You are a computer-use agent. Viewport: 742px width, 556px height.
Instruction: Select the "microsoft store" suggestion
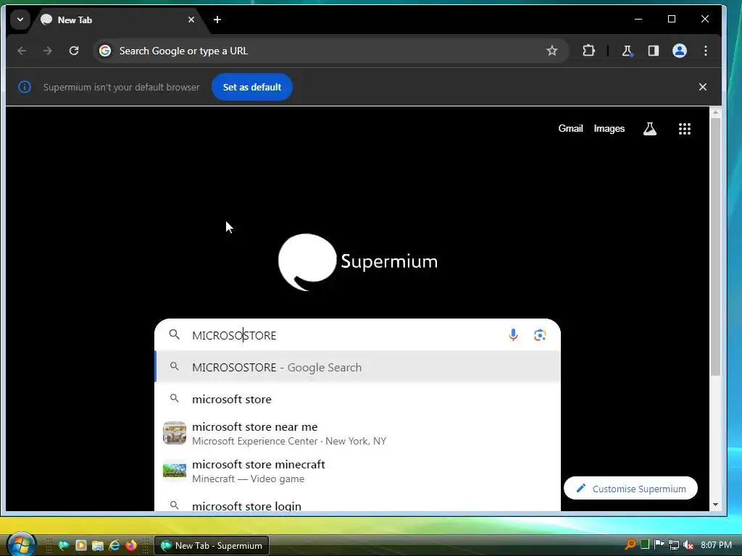[358, 399]
